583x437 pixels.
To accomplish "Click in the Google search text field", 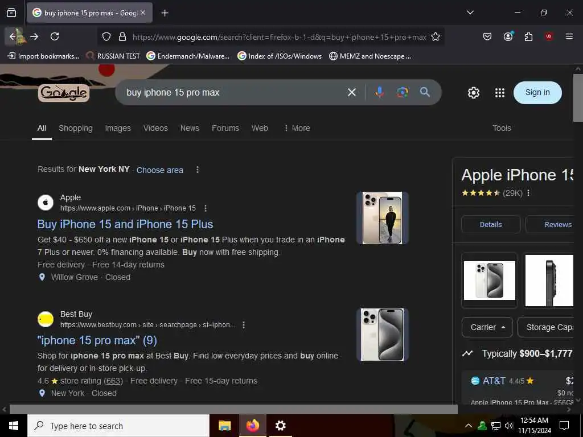I will [x=232, y=92].
